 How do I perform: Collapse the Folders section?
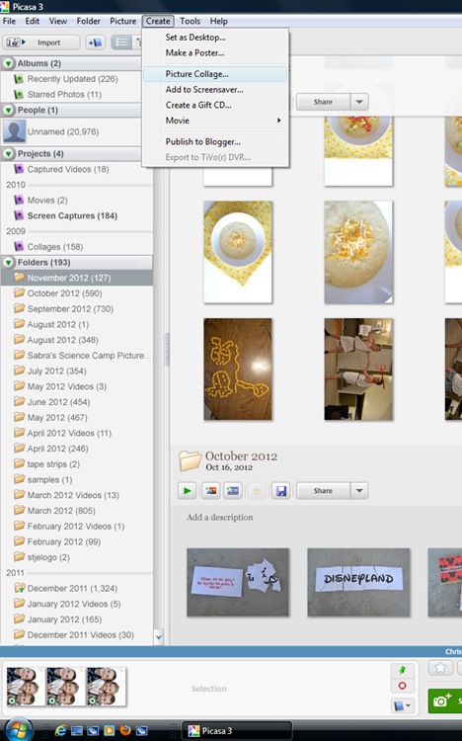tap(8, 262)
